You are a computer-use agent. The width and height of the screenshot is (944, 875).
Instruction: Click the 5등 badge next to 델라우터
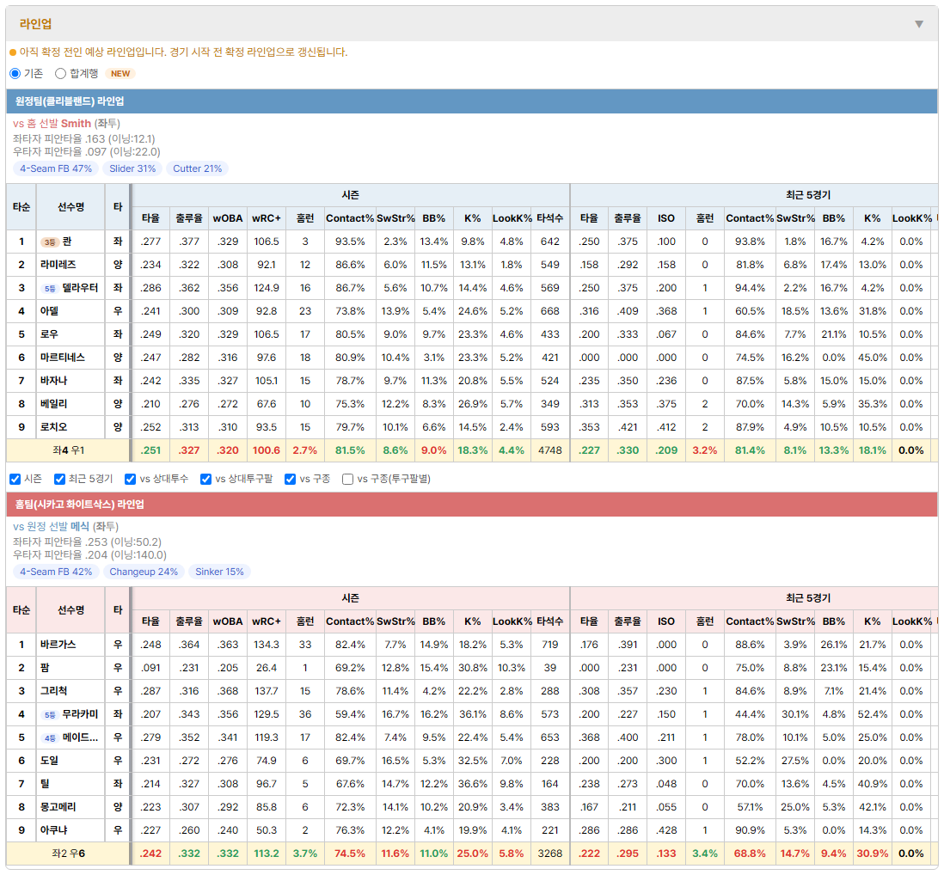(x=49, y=288)
